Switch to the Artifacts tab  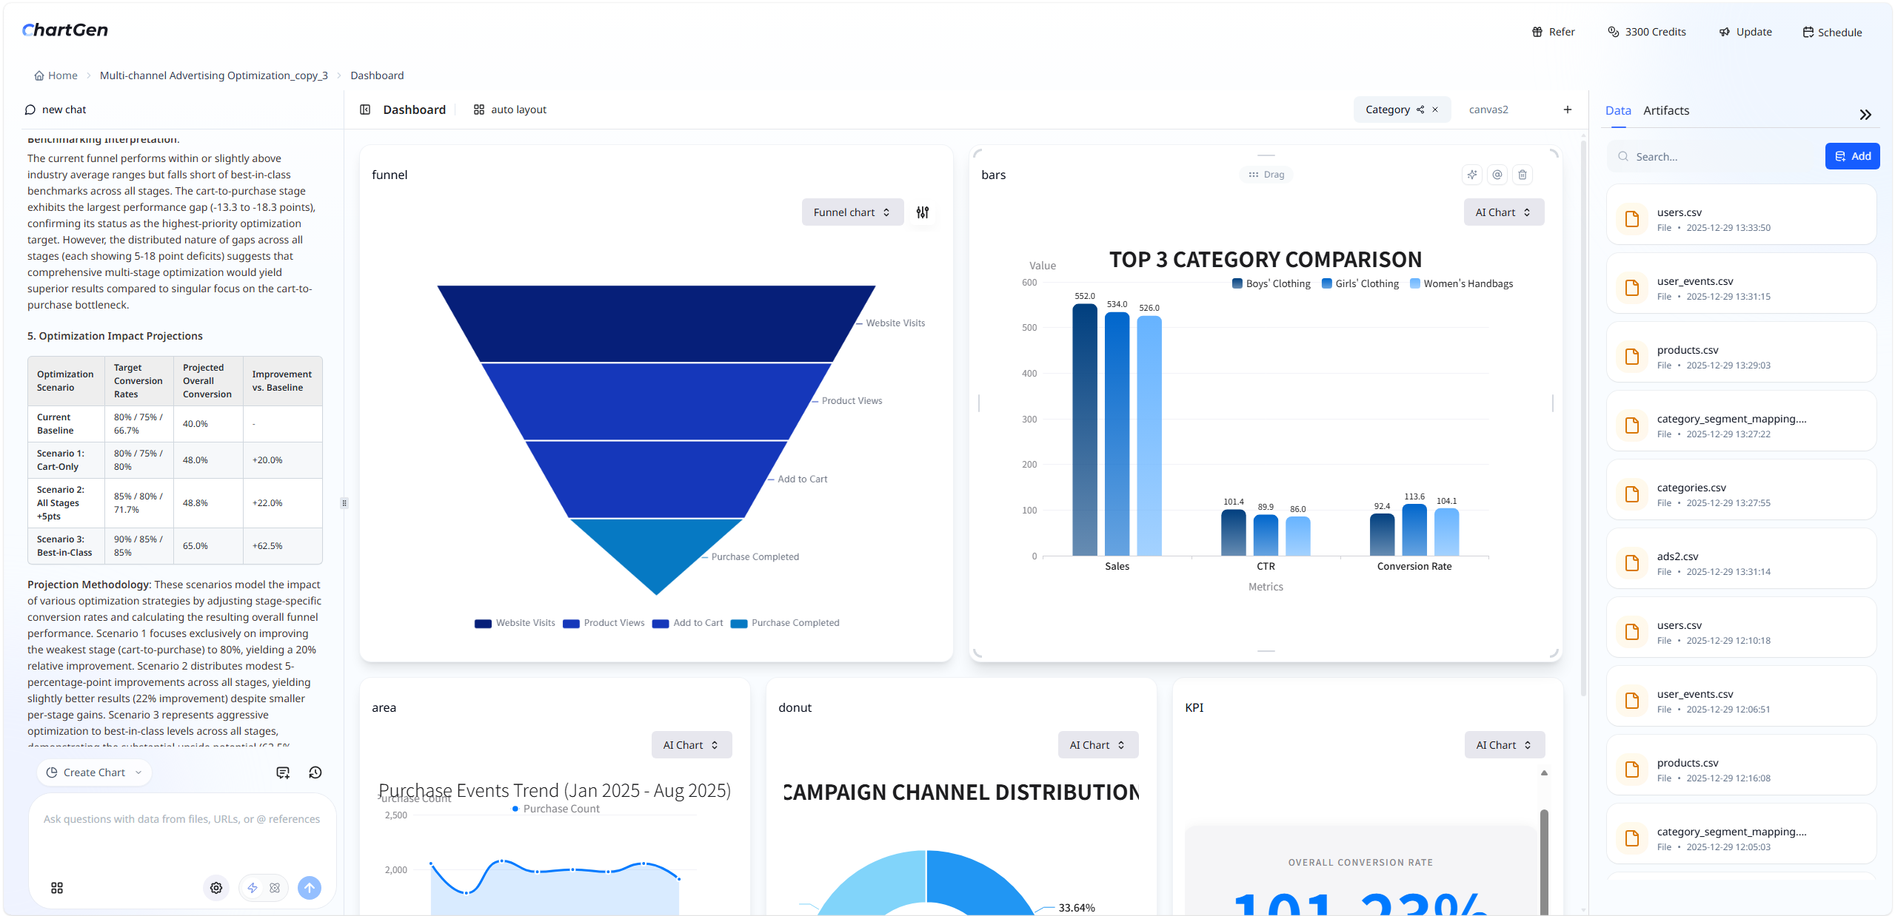[x=1665, y=110]
